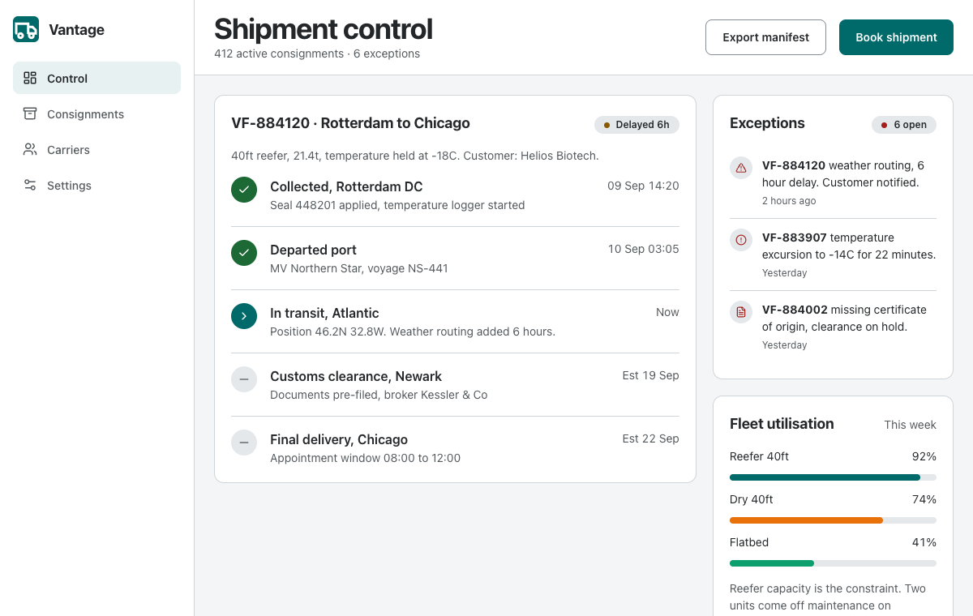Click the MV Northern Star voyage NS-441 text
This screenshot has width=973, height=616.
[x=358, y=268]
